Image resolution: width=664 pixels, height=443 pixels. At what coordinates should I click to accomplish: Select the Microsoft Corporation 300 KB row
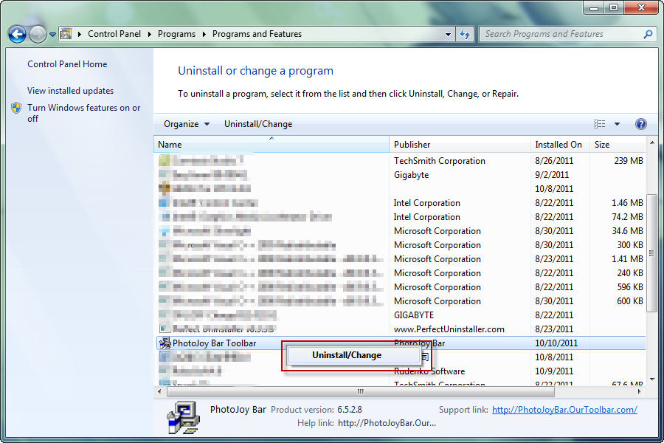[x=400, y=244]
